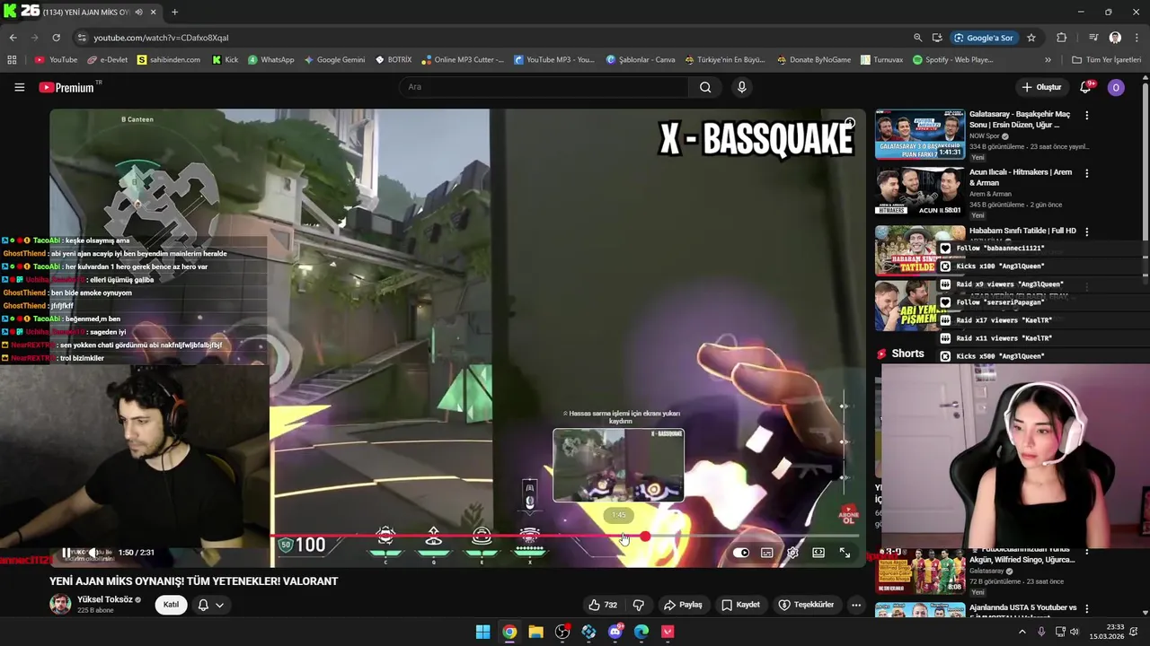Reload the page in Chrome
The image size is (1150, 646).
[56, 38]
